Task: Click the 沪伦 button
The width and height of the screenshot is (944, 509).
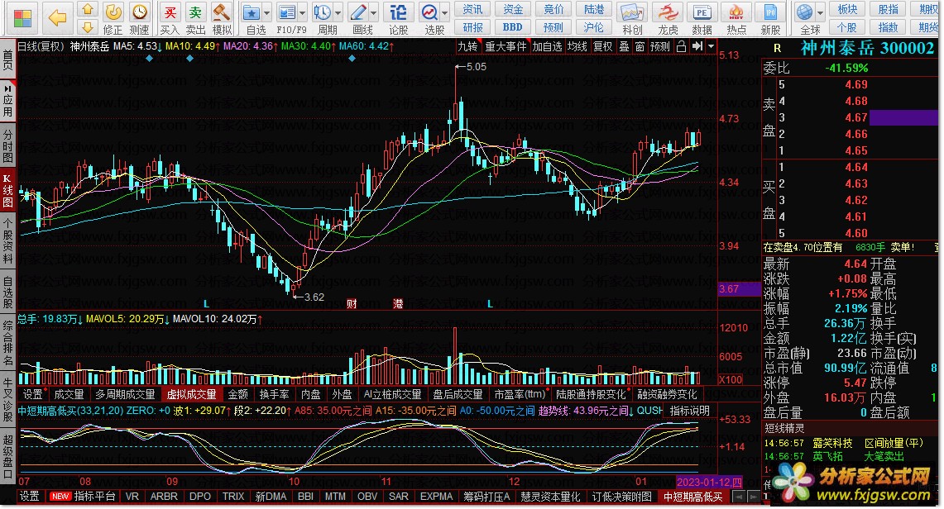Action: [593, 27]
